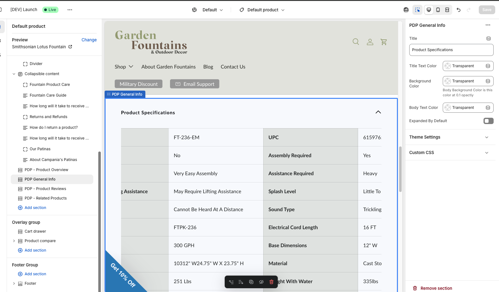Image resolution: width=499 pixels, height=292 pixels.
Task: Click the undo arrow in top bar
Action: [459, 10]
